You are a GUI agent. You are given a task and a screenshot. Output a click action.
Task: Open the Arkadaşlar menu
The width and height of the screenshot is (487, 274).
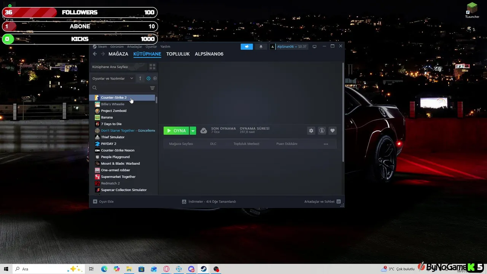[135, 46]
